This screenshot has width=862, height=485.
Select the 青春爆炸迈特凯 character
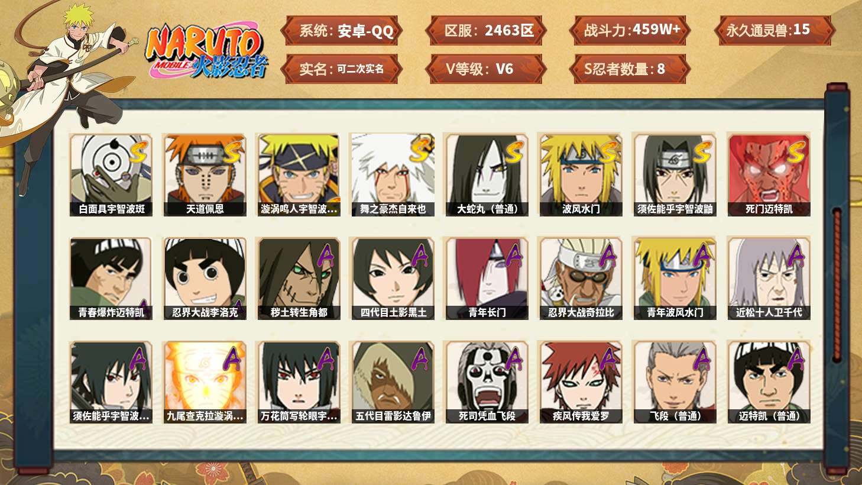111,279
